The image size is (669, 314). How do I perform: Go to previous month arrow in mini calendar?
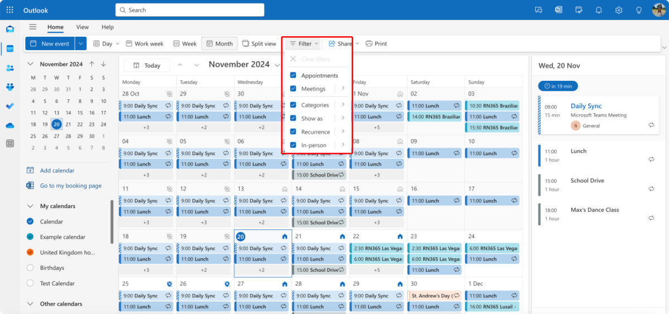92,64
